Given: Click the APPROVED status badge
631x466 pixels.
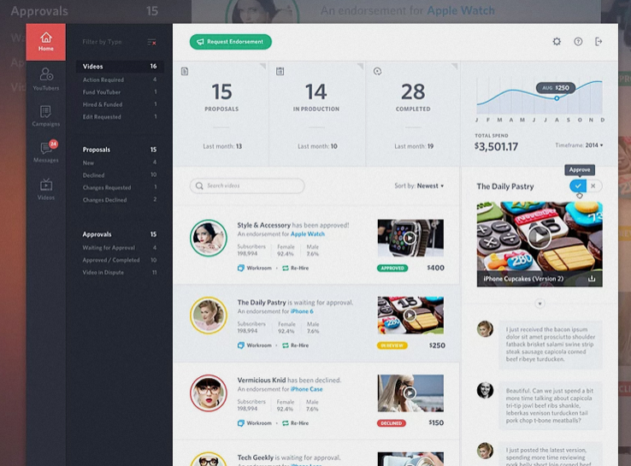Looking at the screenshot, I should (392, 268).
